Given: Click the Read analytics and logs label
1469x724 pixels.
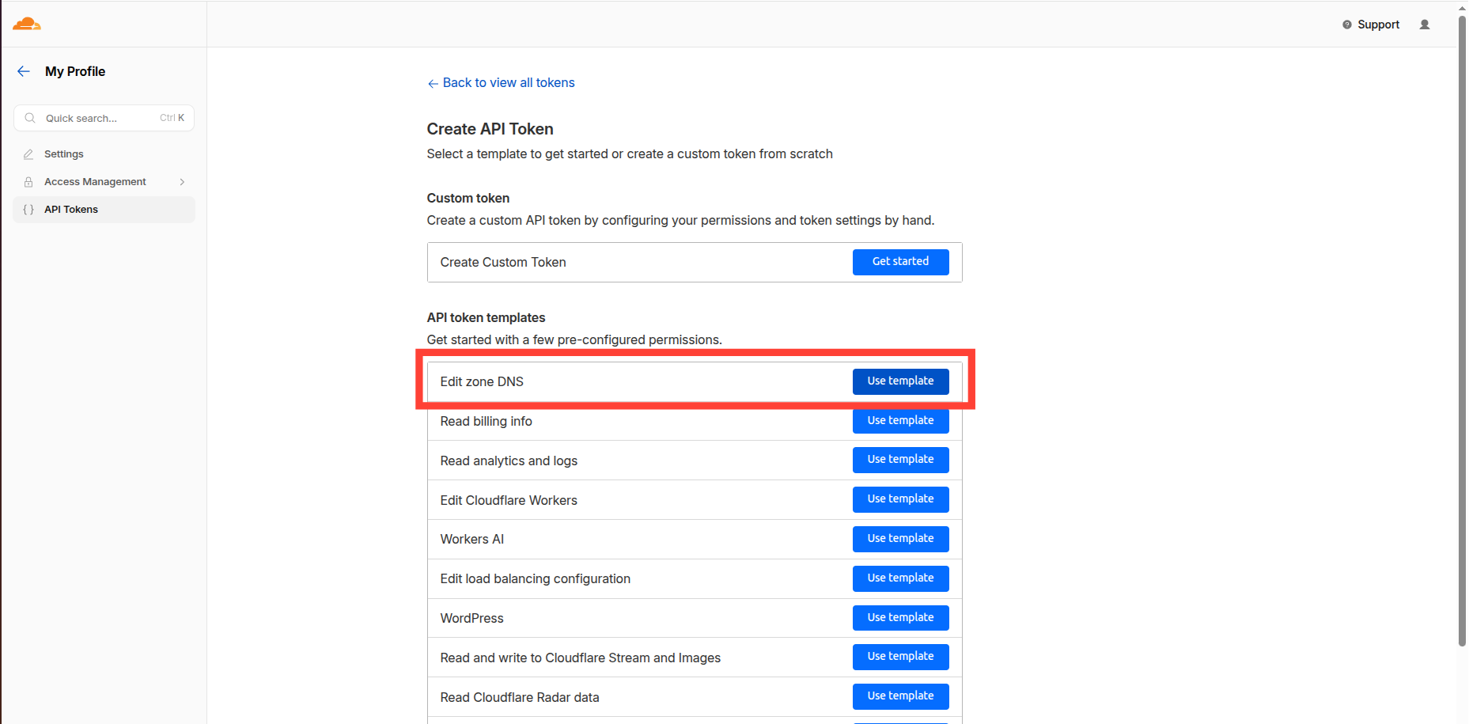Looking at the screenshot, I should pos(509,461).
